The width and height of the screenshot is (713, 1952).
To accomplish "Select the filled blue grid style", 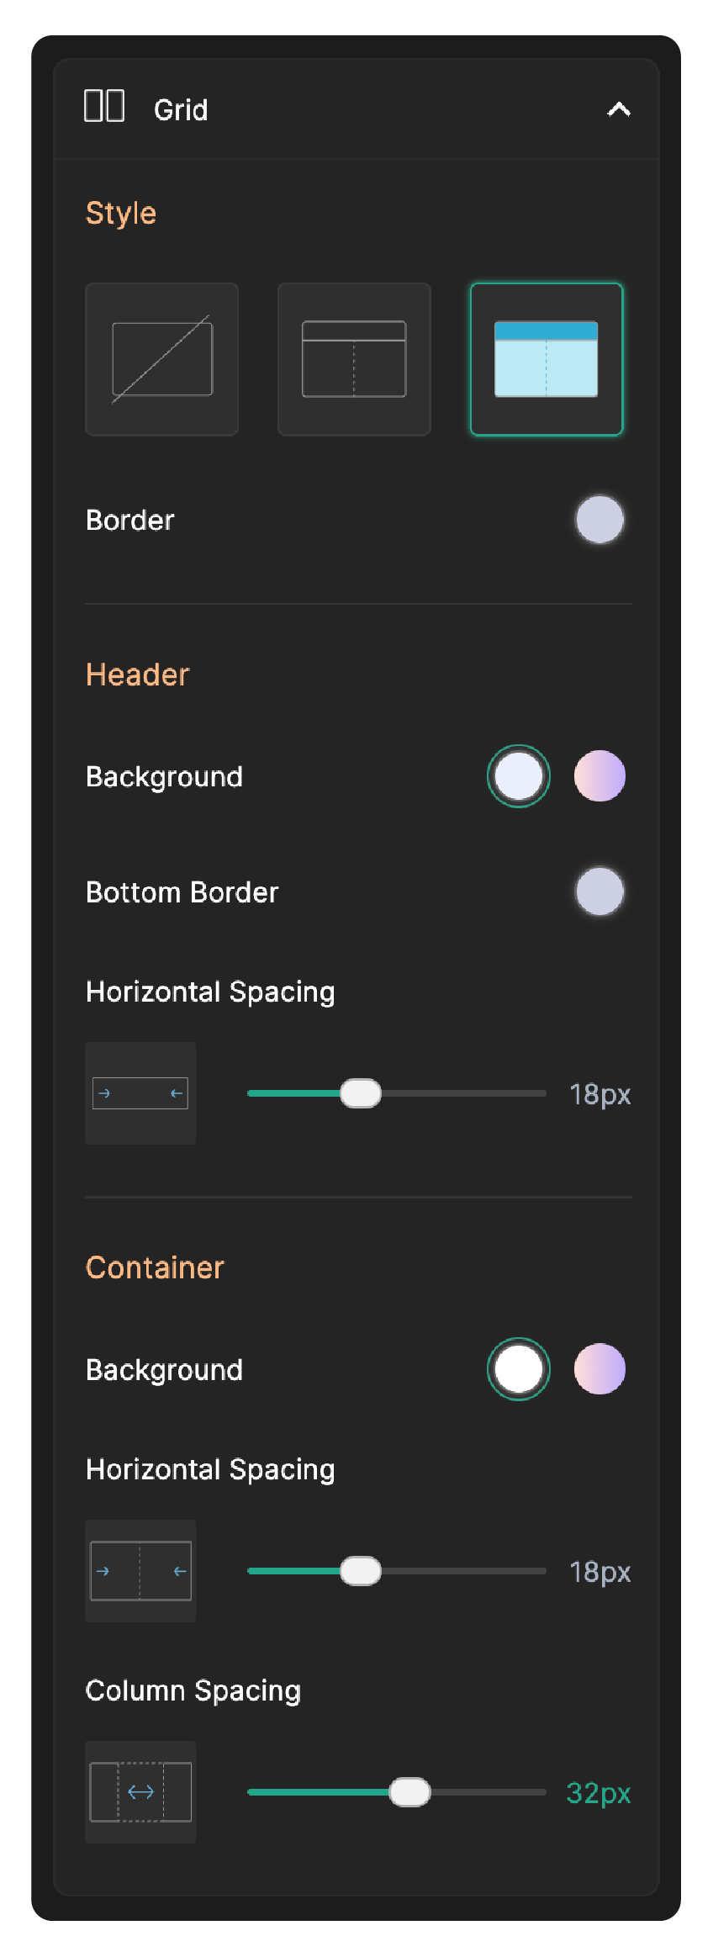I will click(547, 359).
